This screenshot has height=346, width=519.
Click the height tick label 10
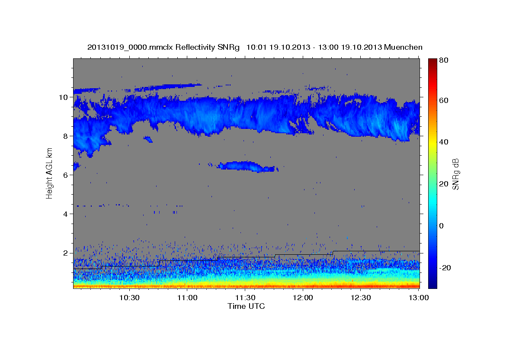[x=64, y=97]
